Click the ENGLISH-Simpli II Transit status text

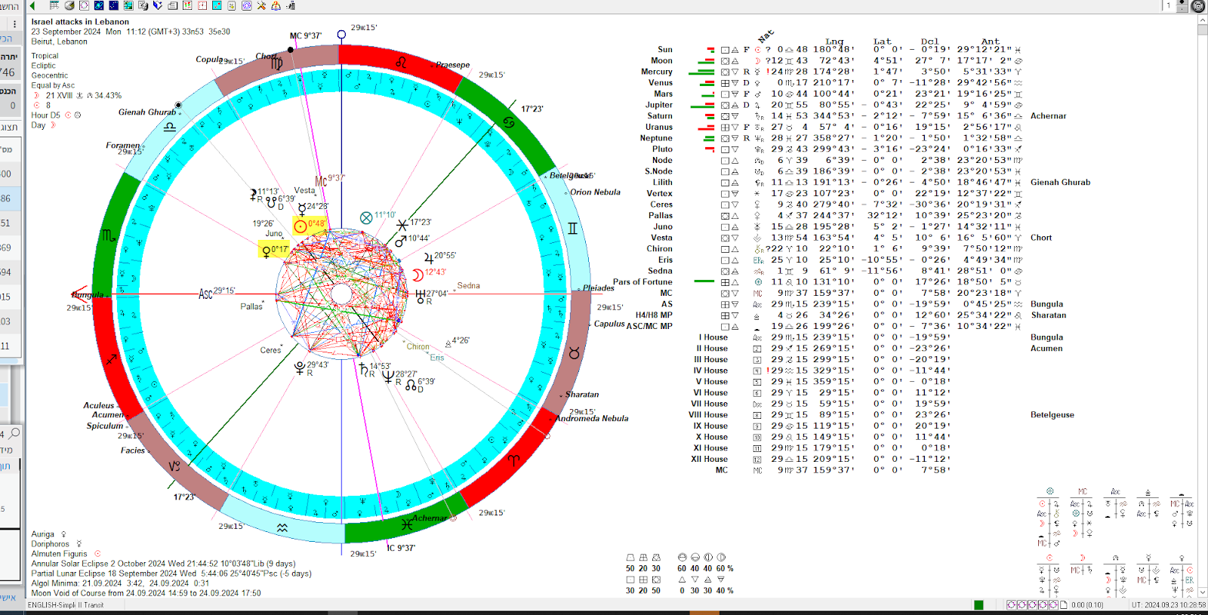click(x=66, y=605)
